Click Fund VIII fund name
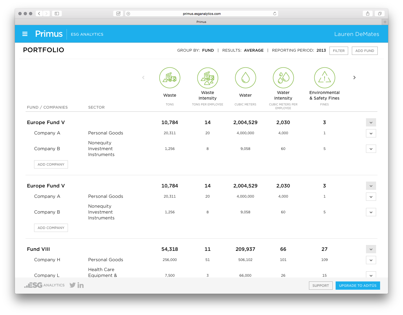 click(x=38, y=249)
